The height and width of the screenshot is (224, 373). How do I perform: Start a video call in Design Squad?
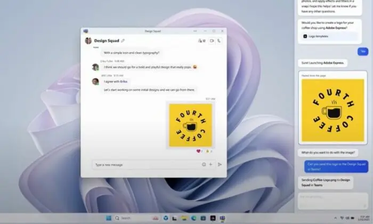pyautogui.click(x=212, y=41)
